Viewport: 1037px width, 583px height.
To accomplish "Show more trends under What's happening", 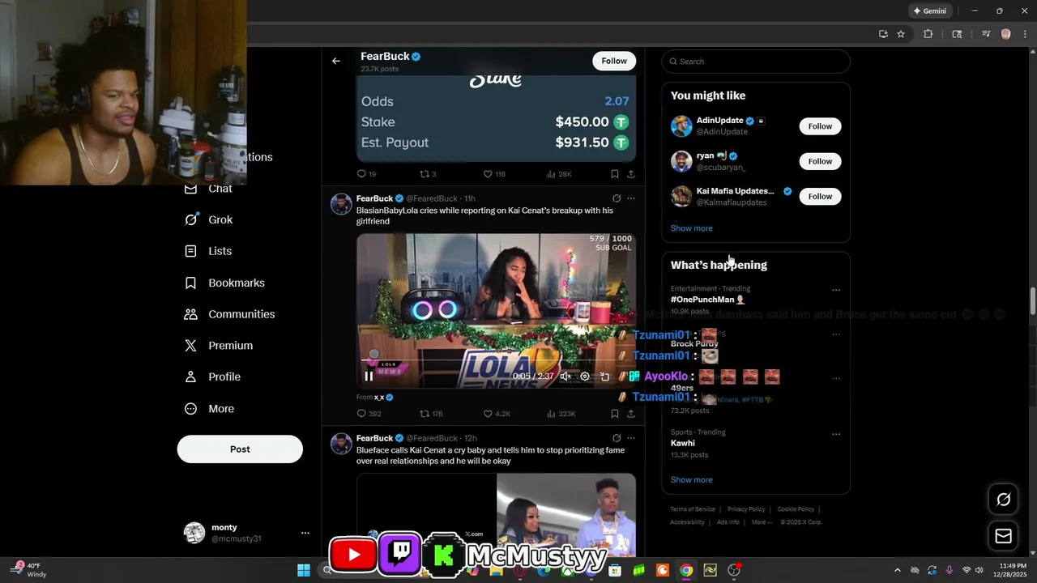I will [x=691, y=480].
